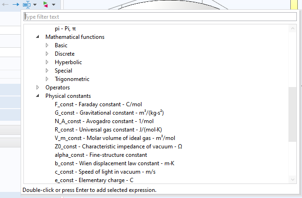Open dropdown arrow beside the triangles icon

point(53,5)
